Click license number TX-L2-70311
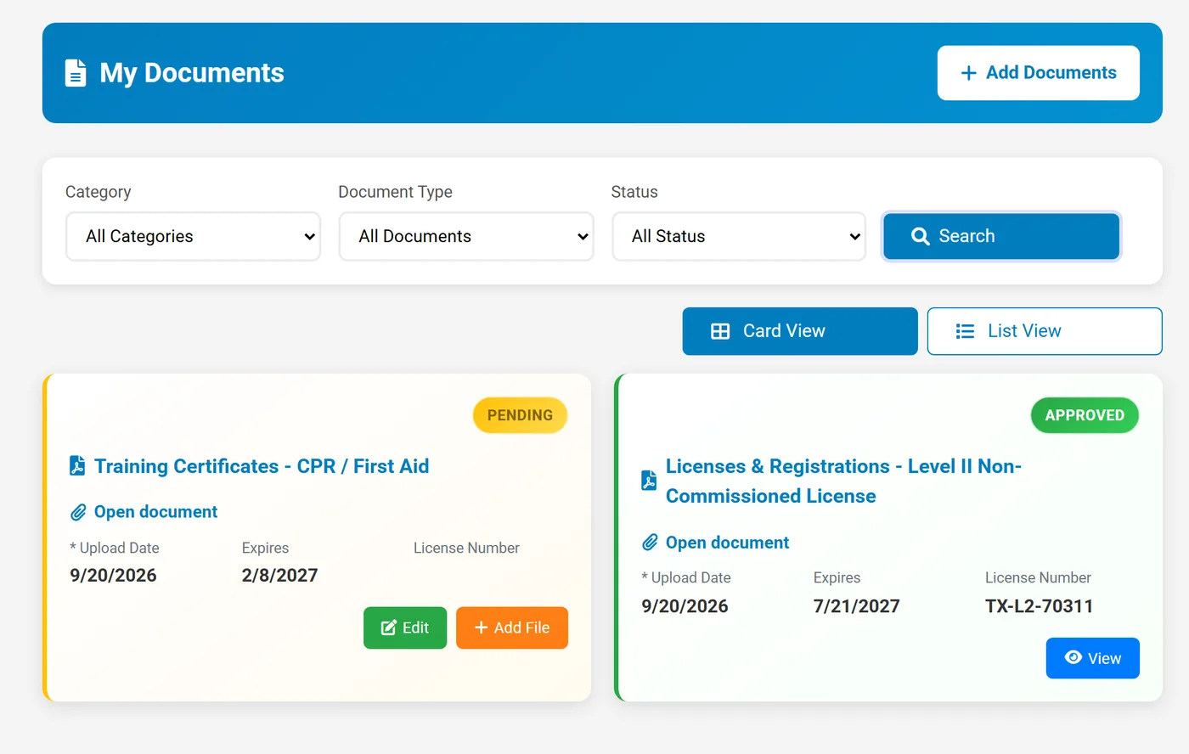This screenshot has width=1189, height=754. (x=1039, y=606)
